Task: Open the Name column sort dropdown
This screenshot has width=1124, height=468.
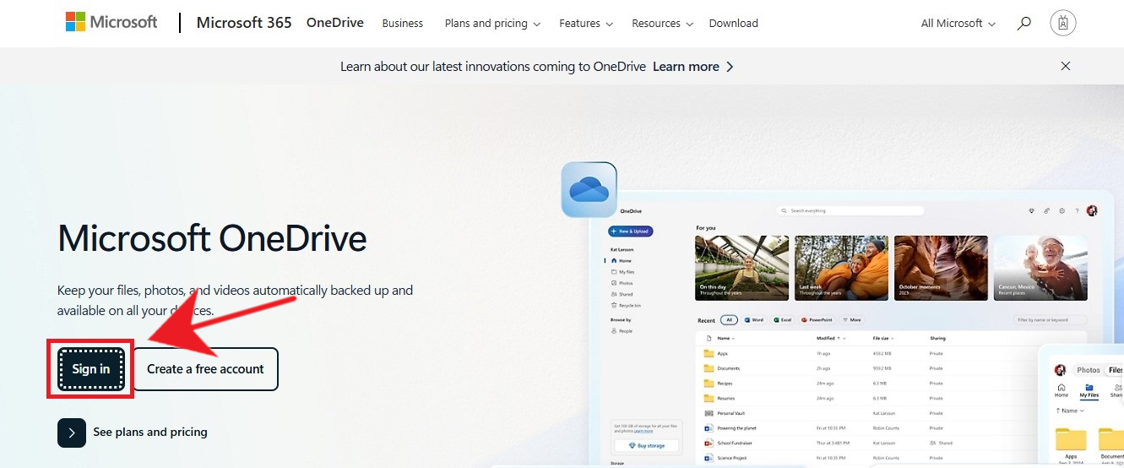Action: pos(725,339)
